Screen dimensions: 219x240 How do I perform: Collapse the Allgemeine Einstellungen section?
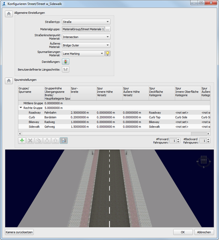pyautogui.click(x=9, y=14)
